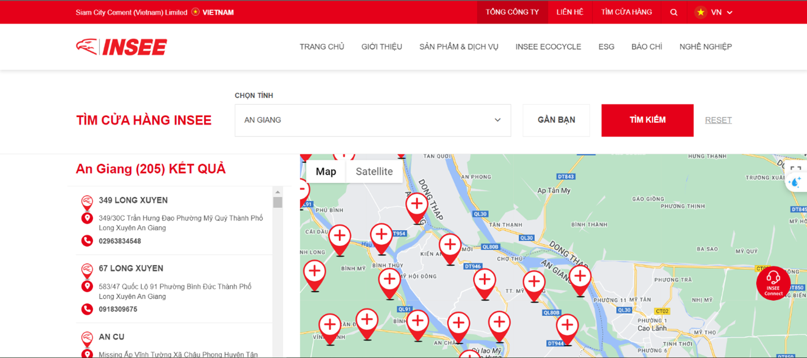Viewport: 807px width, 358px height.
Task: Select the Tổng Công Ty tab
Action: click(512, 12)
